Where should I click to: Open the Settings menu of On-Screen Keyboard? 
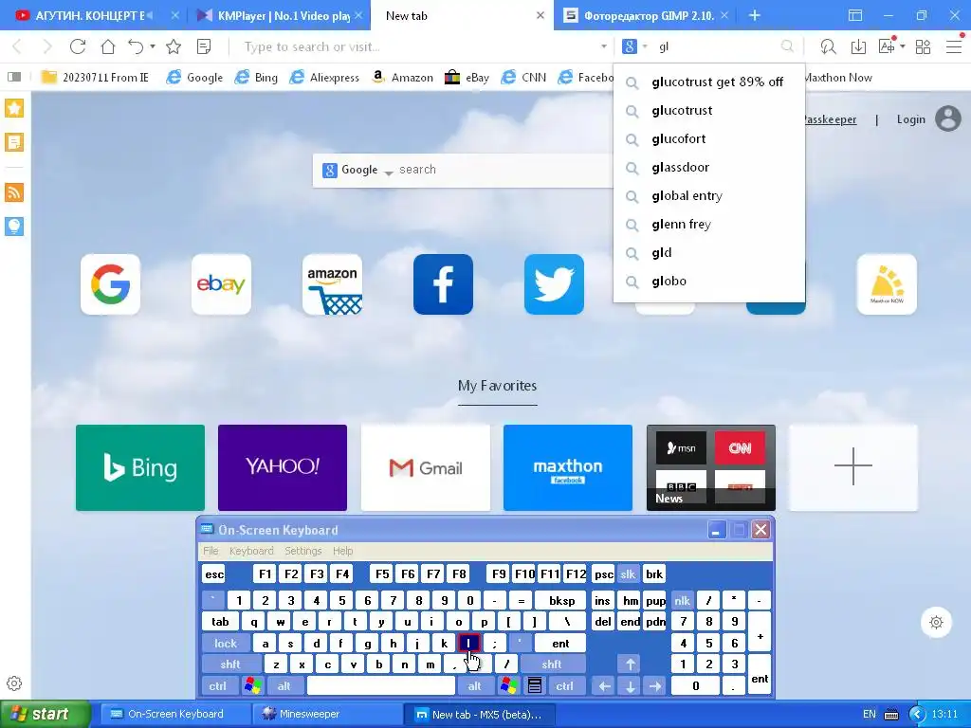[302, 551]
